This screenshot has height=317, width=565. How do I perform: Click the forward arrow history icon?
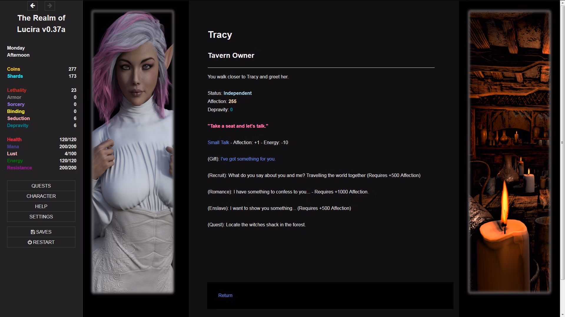tap(50, 6)
